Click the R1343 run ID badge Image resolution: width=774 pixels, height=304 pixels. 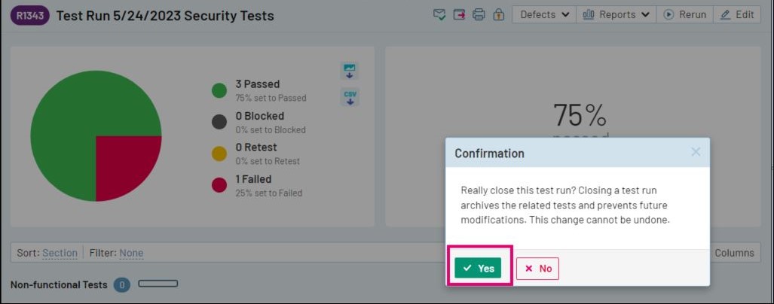30,15
